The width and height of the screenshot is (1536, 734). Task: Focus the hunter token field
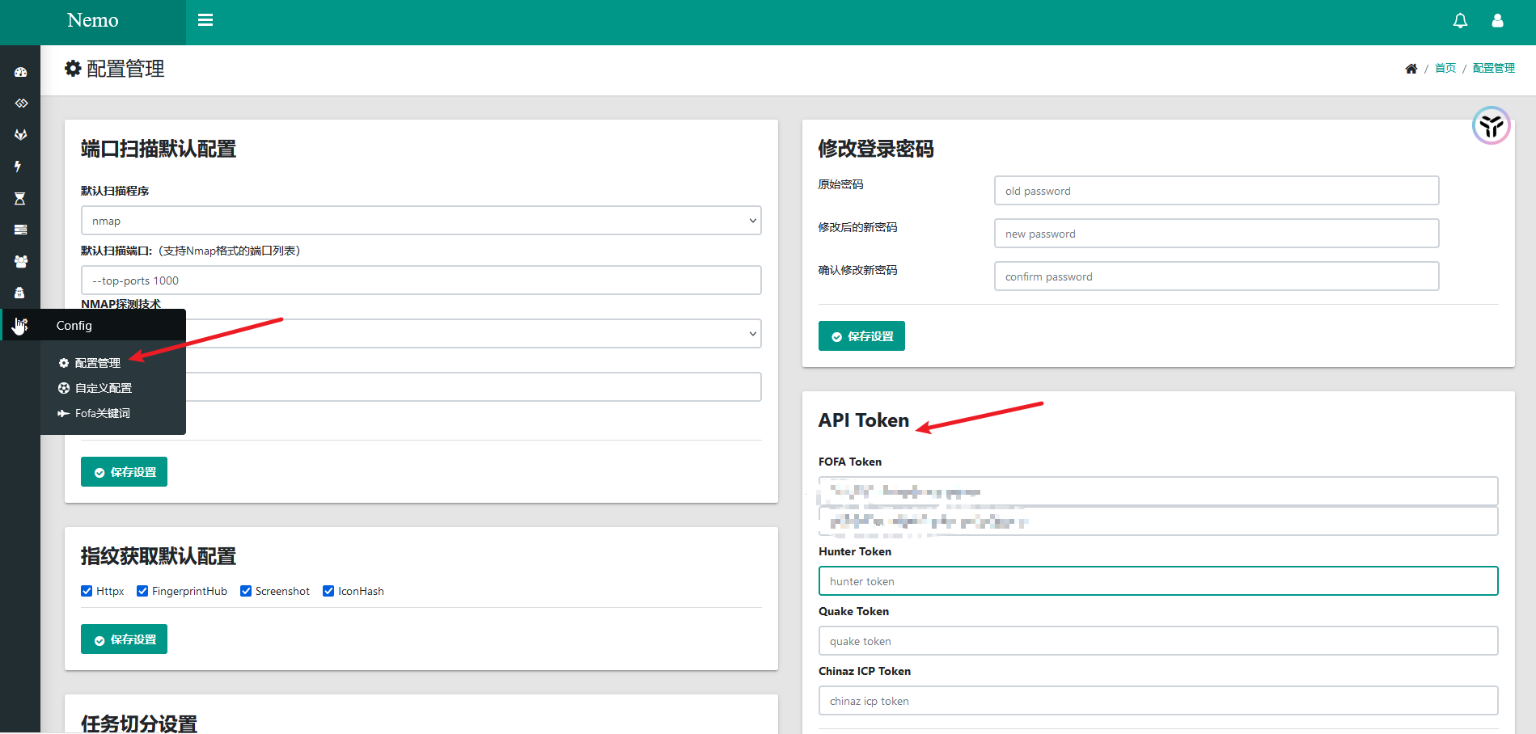click(x=1158, y=581)
